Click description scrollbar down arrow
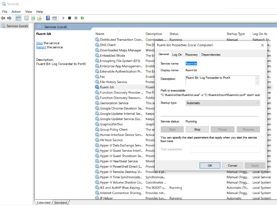 coord(257,83)
